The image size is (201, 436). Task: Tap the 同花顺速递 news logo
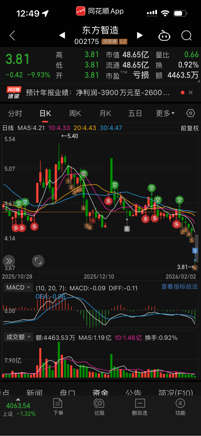tap(14, 93)
